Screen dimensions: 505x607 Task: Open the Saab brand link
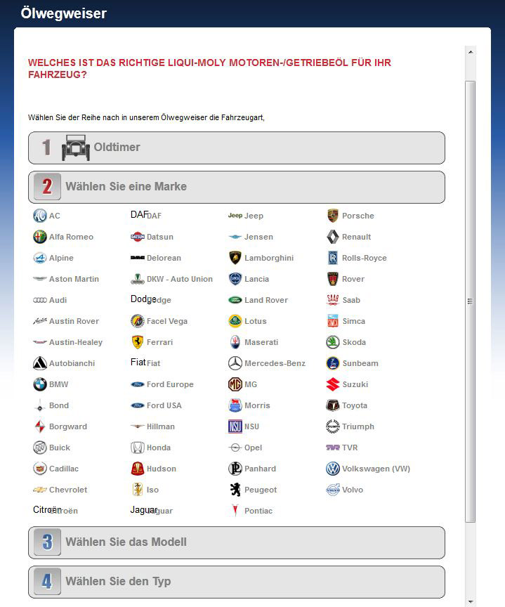(x=351, y=300)
